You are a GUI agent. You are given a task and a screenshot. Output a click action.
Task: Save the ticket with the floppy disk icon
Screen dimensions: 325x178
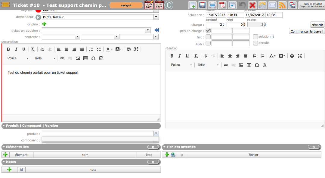point(203,5)
